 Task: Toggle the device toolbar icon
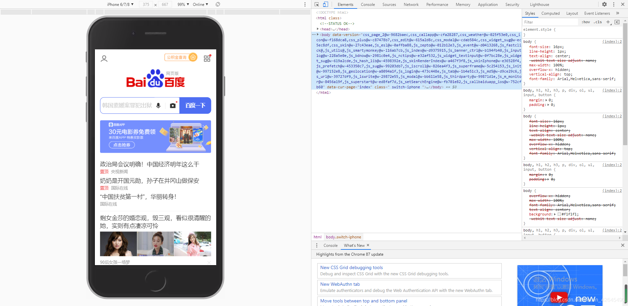click(x=325, y=4)
